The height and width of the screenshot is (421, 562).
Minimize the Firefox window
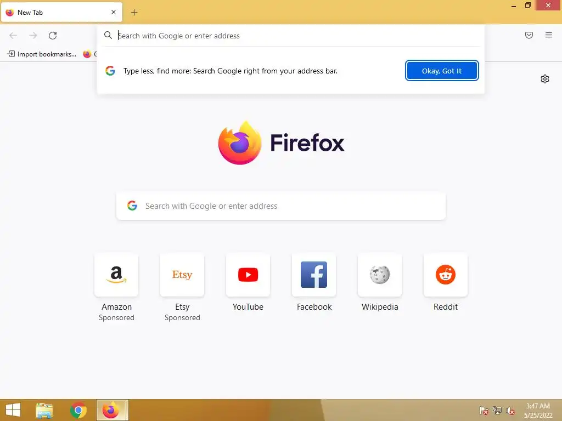point(514,5)
